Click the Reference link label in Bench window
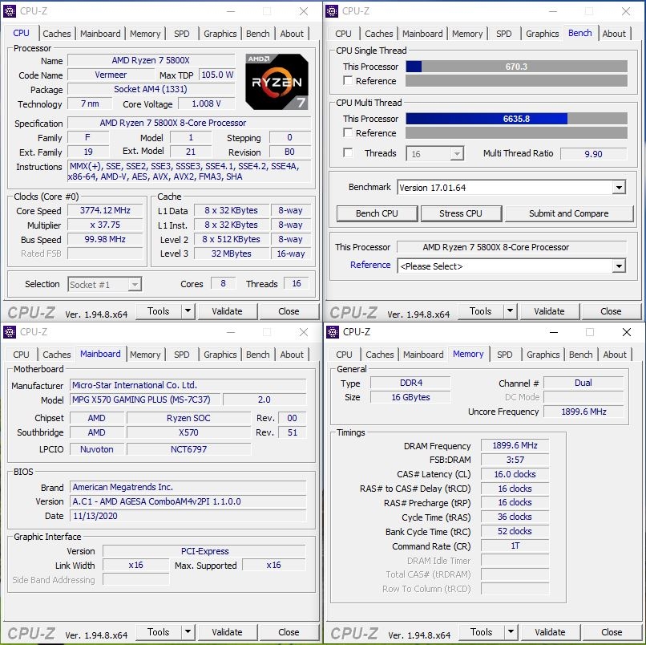Image resolution: width=646 pixels, height=645 pixels. pos(370,265)
